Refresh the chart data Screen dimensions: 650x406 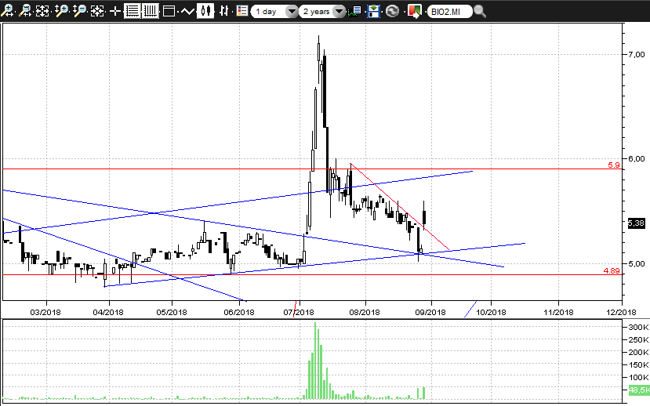392,11
